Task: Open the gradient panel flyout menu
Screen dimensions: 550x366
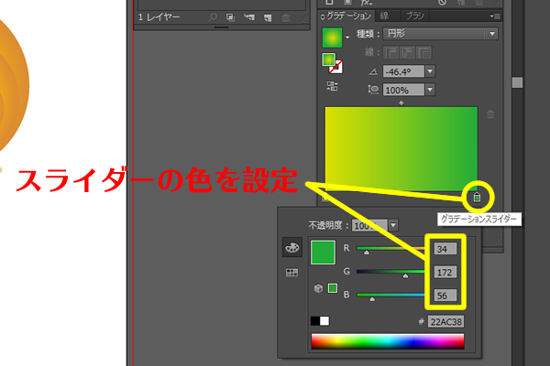Action: coord(498,16)
